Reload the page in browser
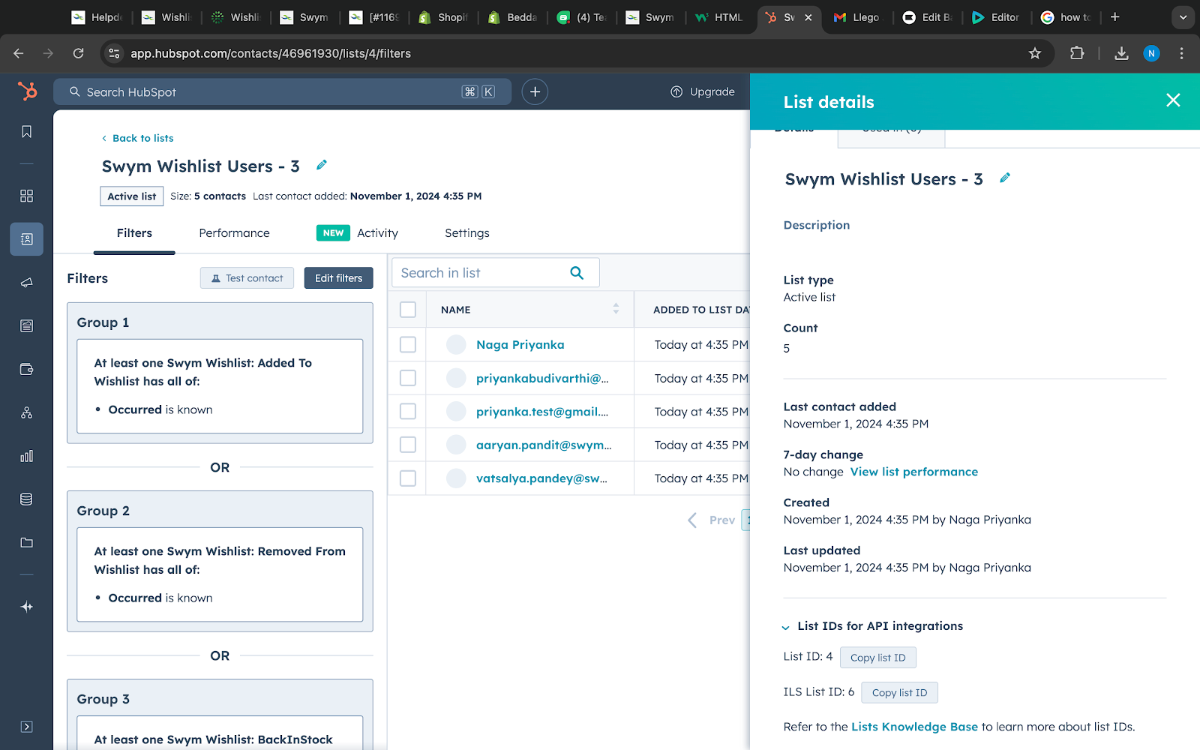The width and height of the screenshot is (1200, 750). (x=78, y=53)
